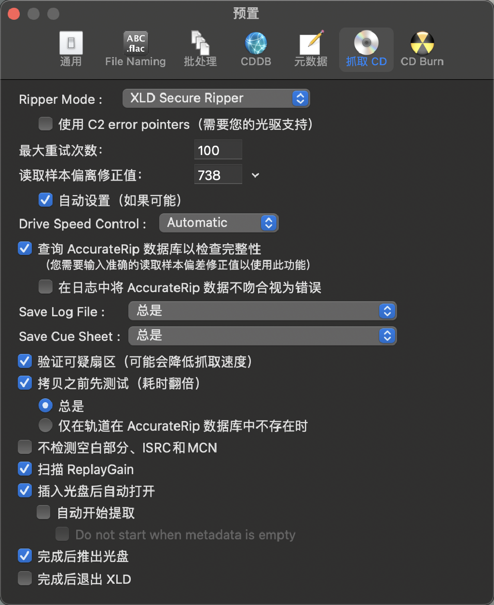The height and width of the screenshot is (605, 494).
Task: Toggle 扫描 ReplayGain scanning
Action: coord(25,469)
